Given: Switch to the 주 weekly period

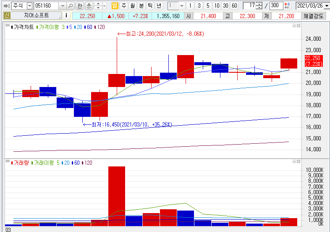Looking at the screenshot, I should pos(124,6).
